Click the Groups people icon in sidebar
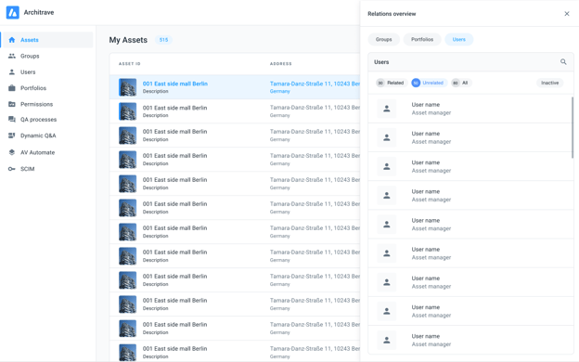The width and height of the screenshot is (579, 362). click(x=12, y=56)
